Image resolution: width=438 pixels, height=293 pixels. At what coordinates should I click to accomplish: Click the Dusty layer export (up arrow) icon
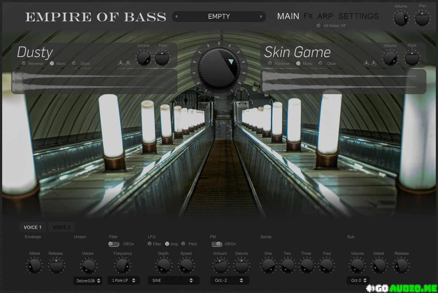pyautogui.click(x=128, y=63)
